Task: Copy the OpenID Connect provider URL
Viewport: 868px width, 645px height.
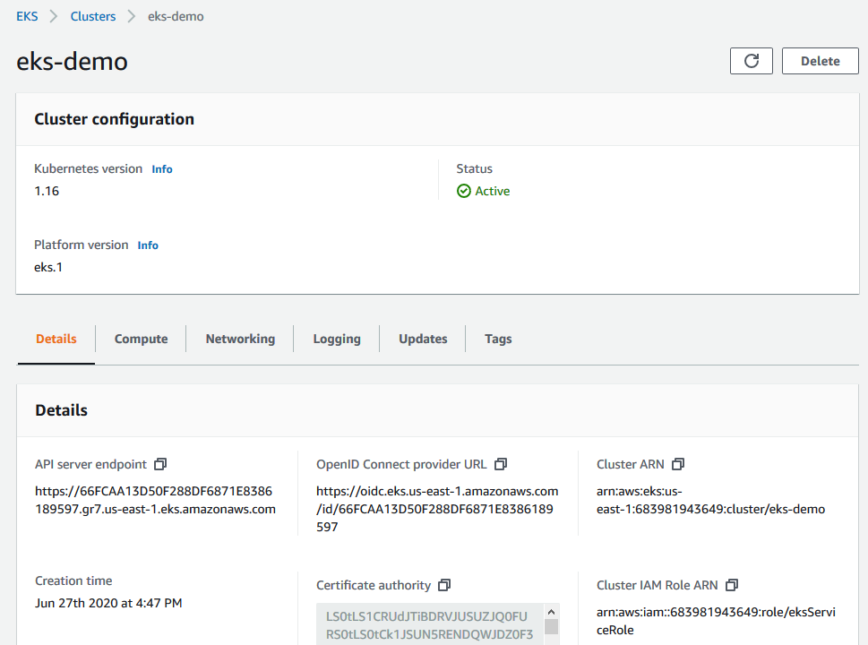Action: coord(501,464)
